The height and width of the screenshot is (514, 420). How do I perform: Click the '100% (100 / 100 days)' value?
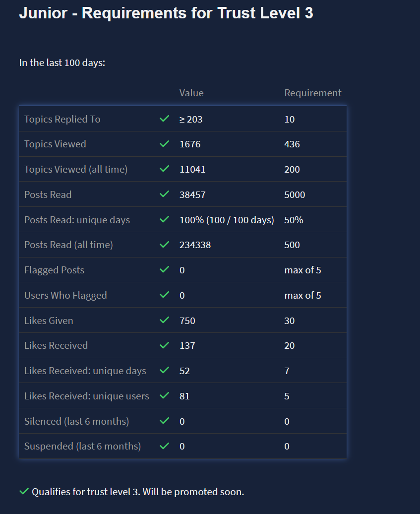pos(227,220)
